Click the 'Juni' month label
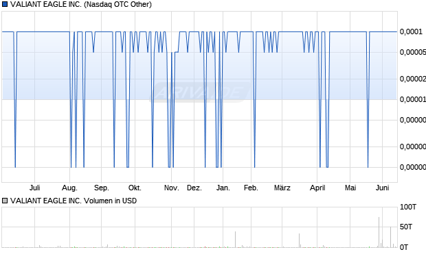 click(x=382, y=188)
